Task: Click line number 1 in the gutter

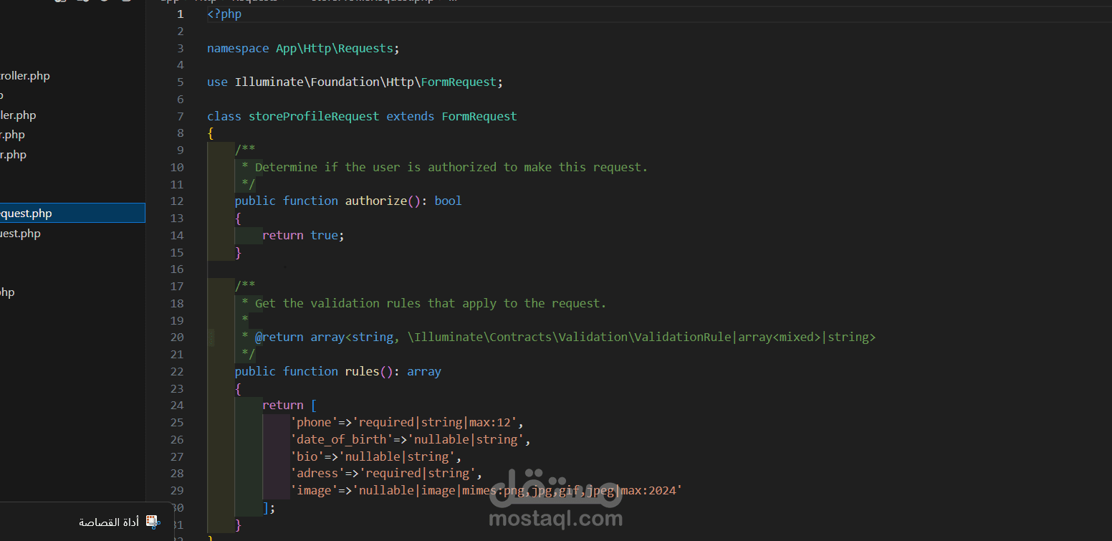Action: point(181,14)
